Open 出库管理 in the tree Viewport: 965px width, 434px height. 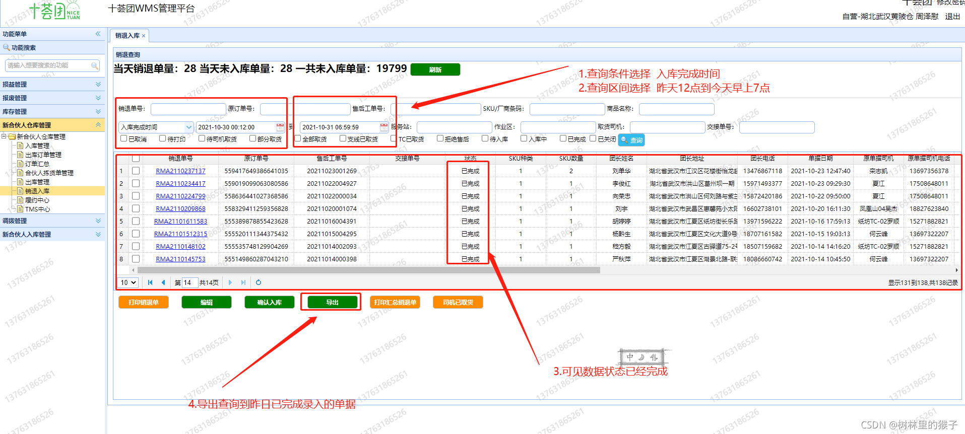pos(37,182)
